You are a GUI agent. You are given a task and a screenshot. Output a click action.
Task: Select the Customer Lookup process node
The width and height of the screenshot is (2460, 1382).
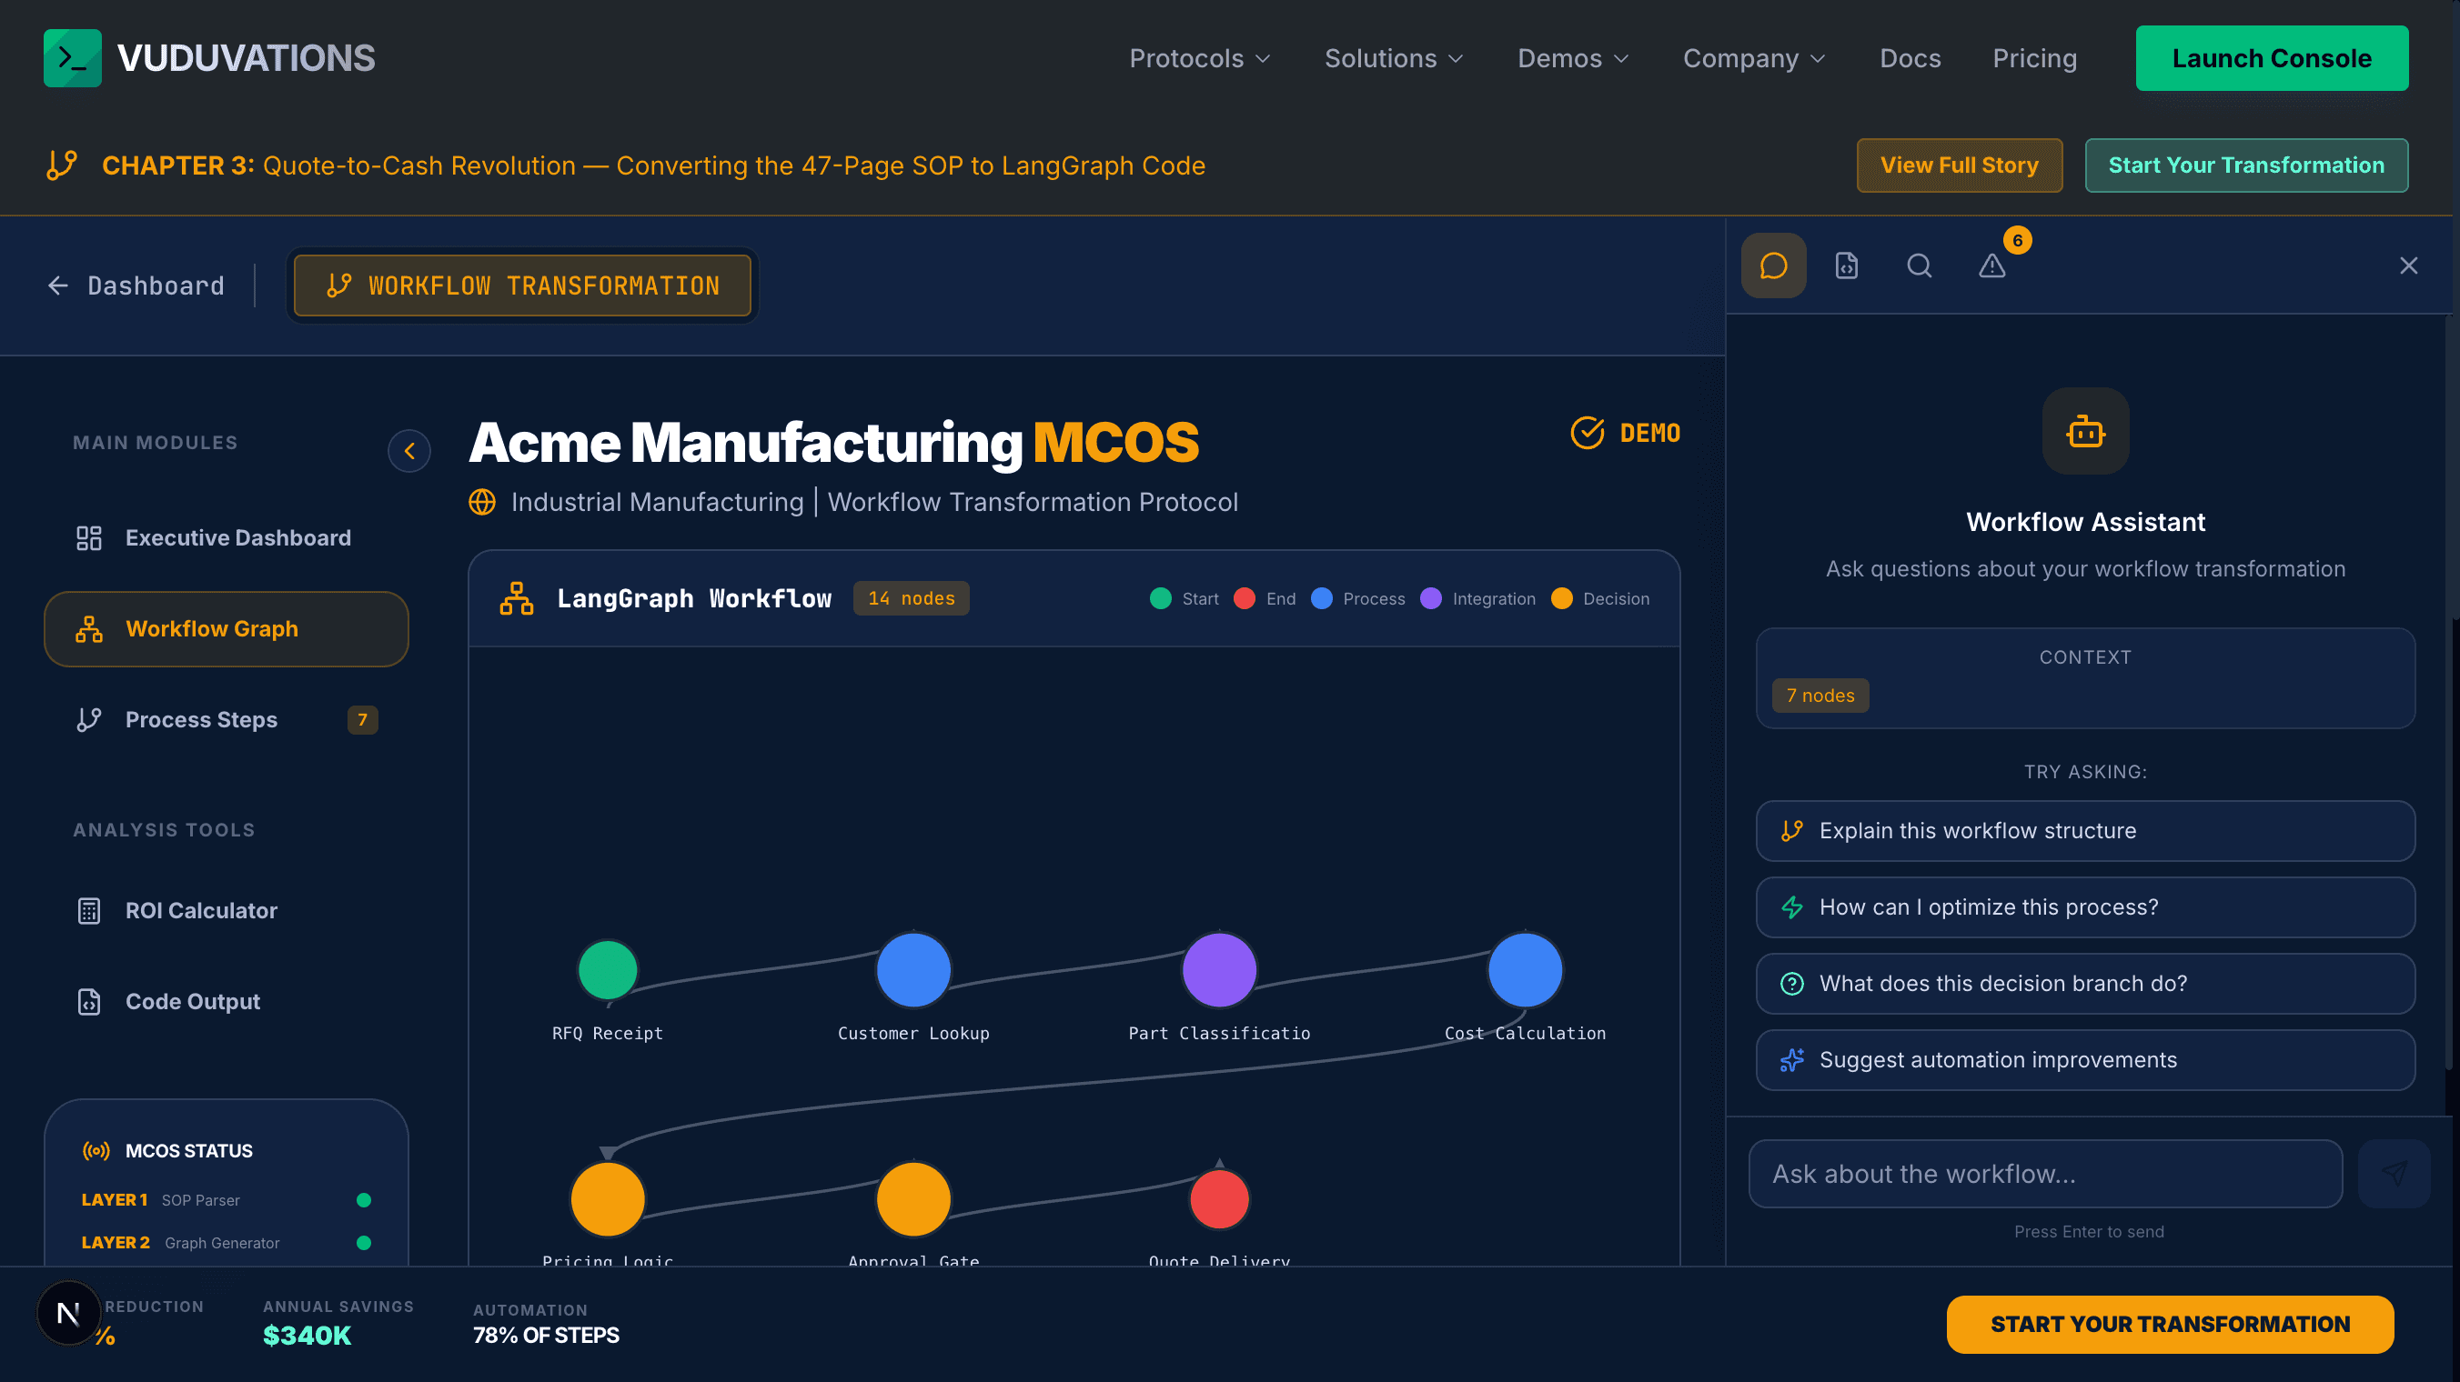click(913, 970)
